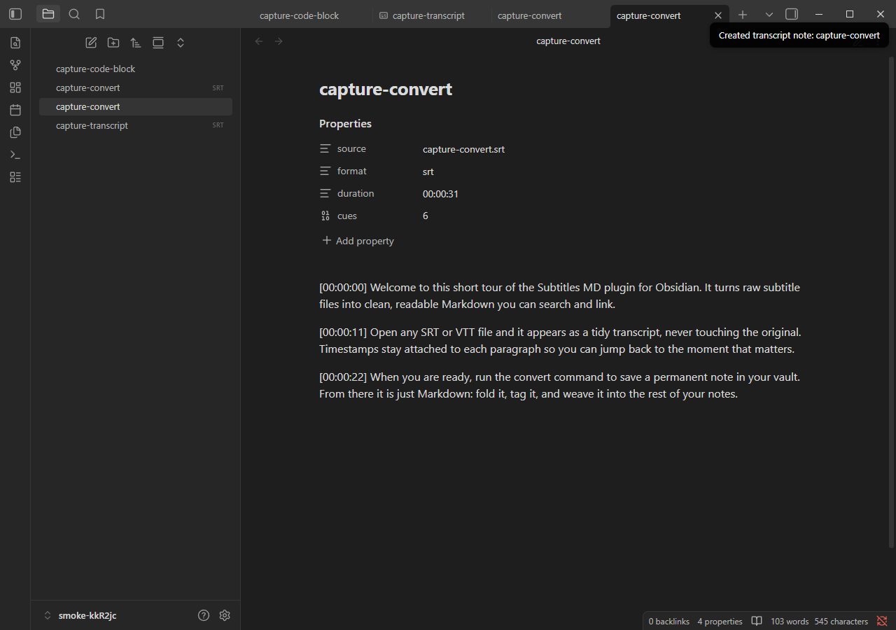Screen dimensions: 896x630
Task: Click 0 backlinks in status bar
Action: click(x=668, y=621)
